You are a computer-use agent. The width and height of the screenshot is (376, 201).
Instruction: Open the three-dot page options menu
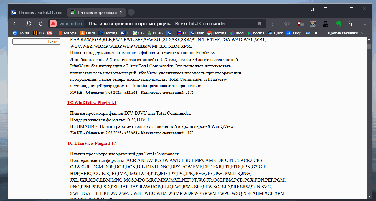point(273,24)
